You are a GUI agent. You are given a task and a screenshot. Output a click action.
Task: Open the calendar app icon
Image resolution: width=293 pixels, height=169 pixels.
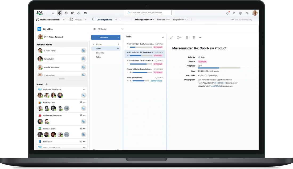click(73, 13)
